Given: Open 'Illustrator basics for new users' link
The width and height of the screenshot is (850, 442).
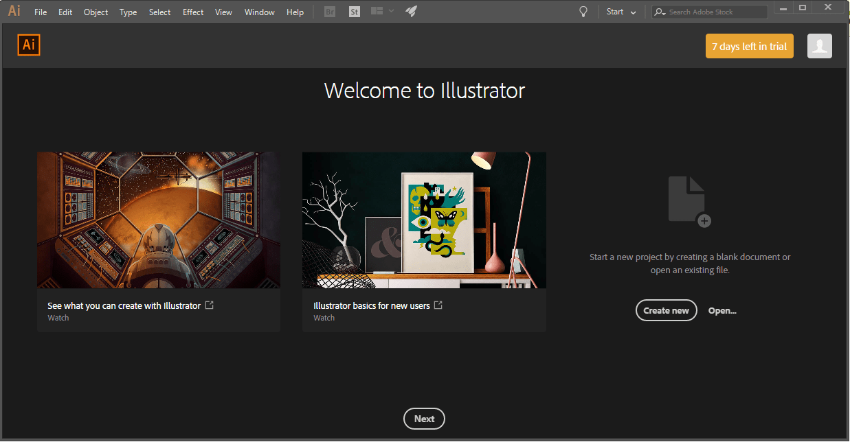Looking at the screenshot, I should pos(372,305).
